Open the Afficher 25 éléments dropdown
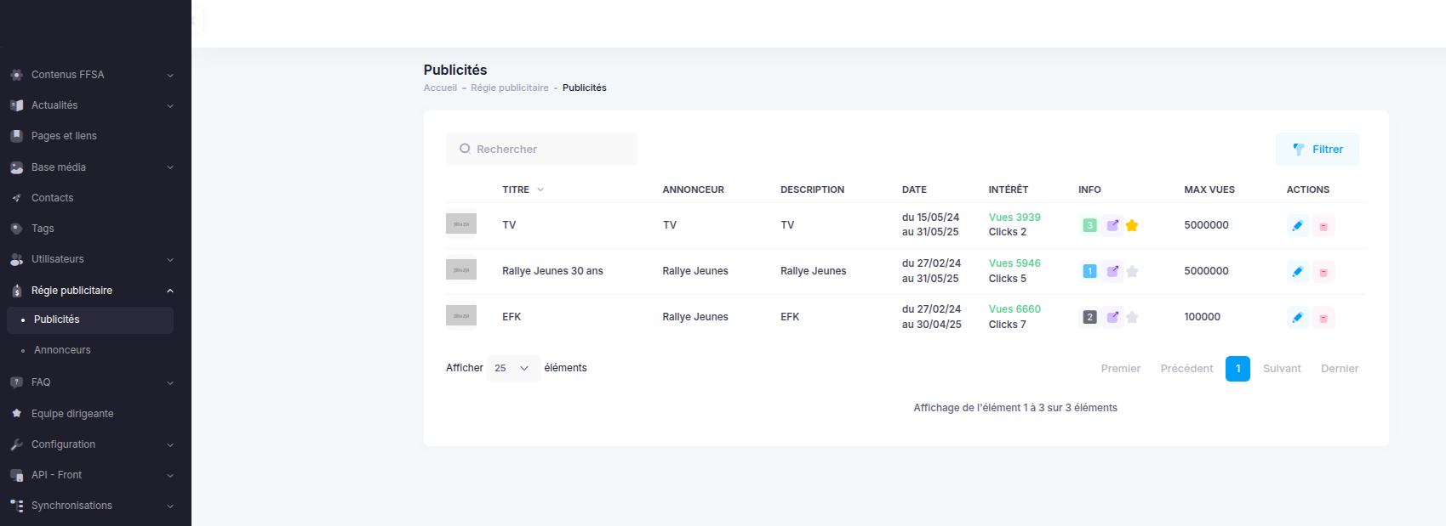Viewport: 1446px width, 526px height. (x=512, y=368)
